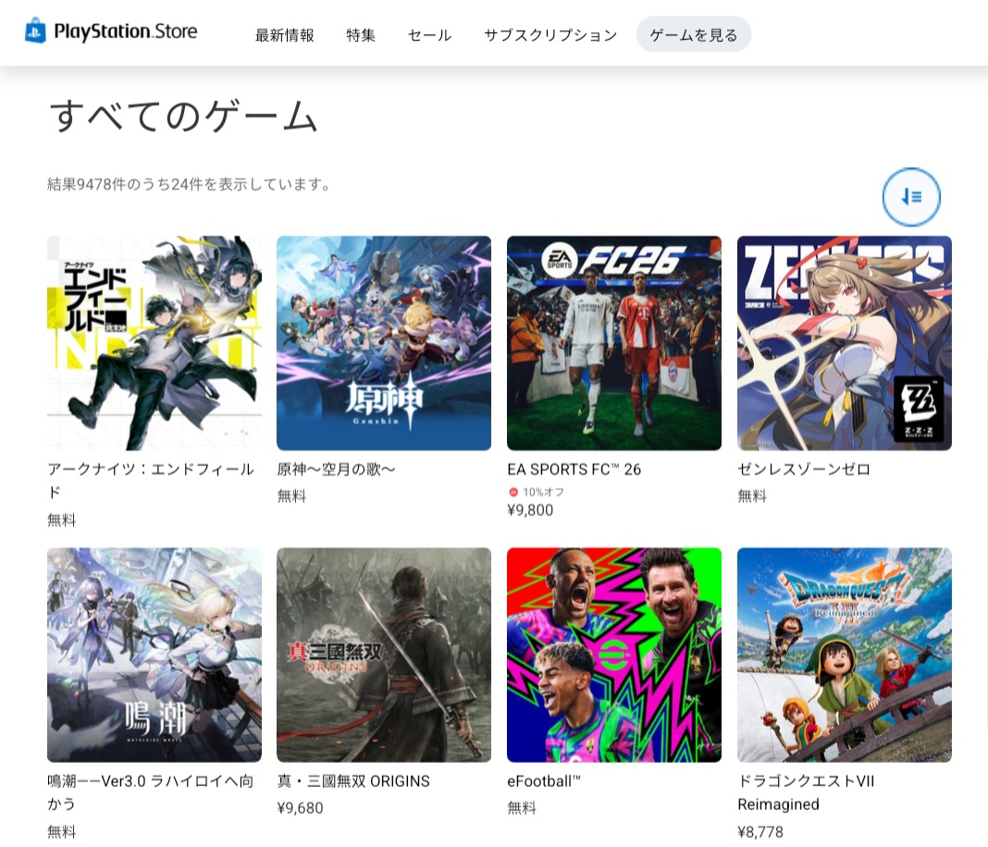Click the 無料 label under 原神
988x847 pixels.
pyautogui.click(x=291, y=497)
